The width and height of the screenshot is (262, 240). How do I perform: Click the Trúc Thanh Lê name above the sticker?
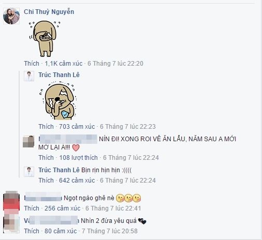tap(59, 75)
